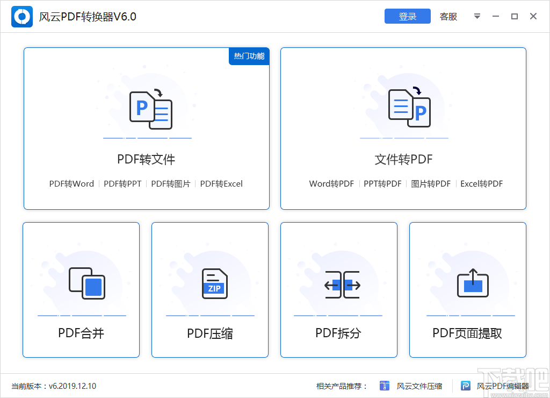Viewport: 550px width, 398px height.
Task: Open 风云文件压缩 via its product icon
Action: (x=385, y=386)
